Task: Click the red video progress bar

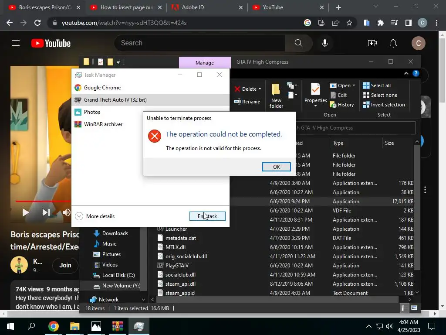Action: [x=43, y=201]
